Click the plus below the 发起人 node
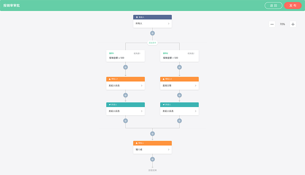 point(152,33)
